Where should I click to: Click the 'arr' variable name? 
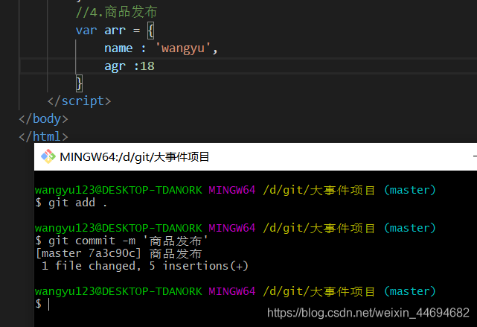115,31
